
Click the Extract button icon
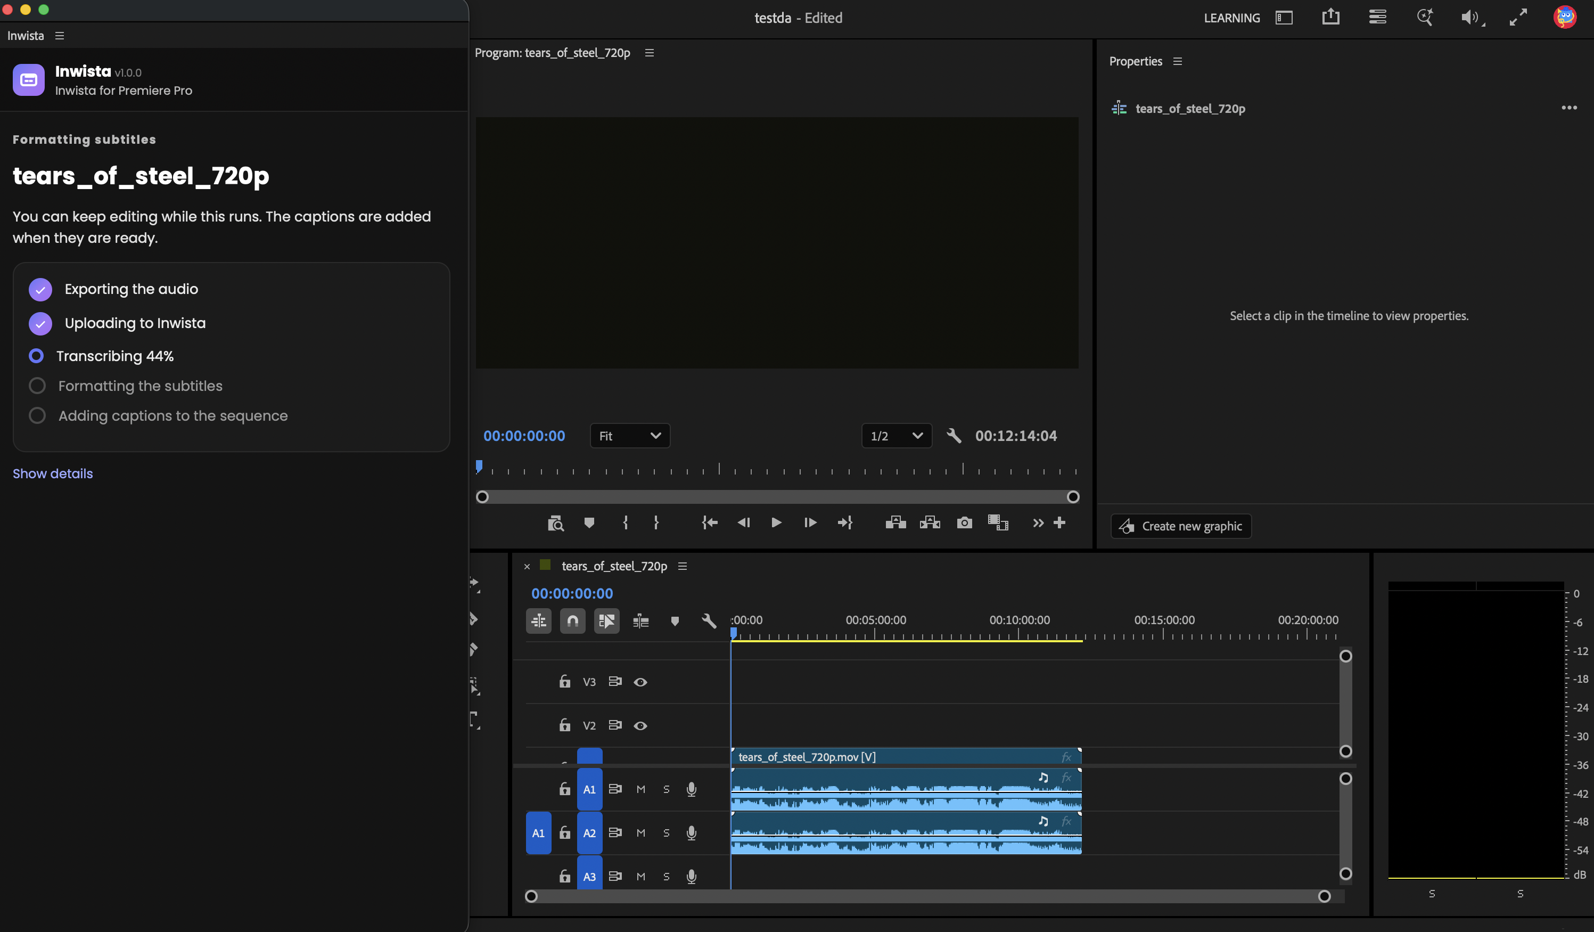(x=929, y=522)
